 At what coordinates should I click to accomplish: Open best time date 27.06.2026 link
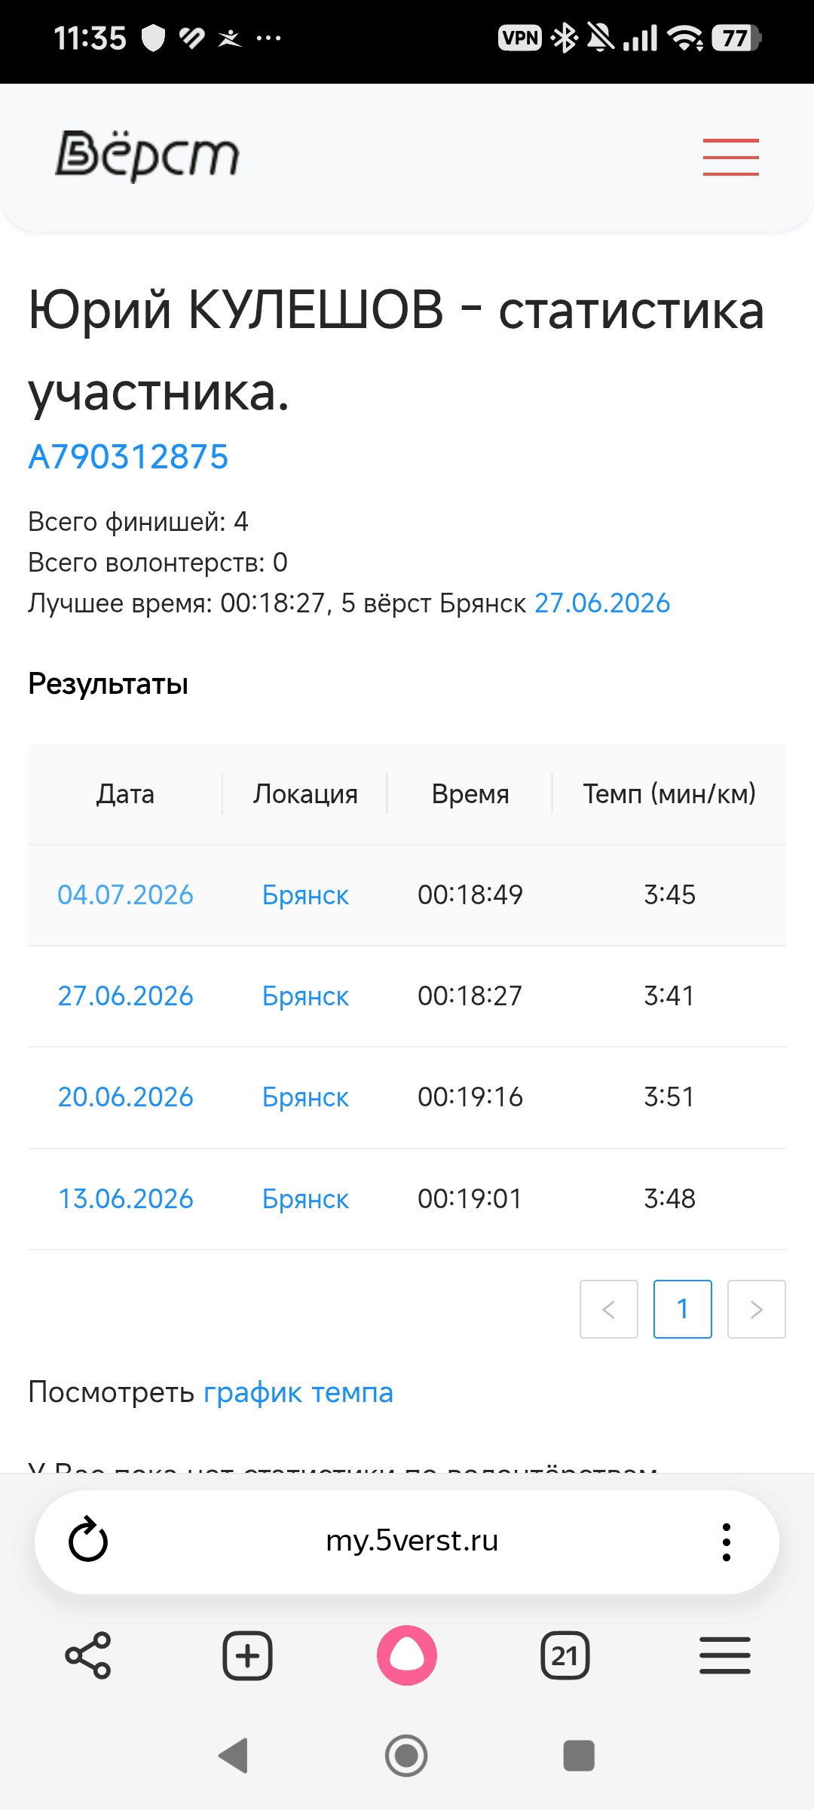pyautogui.click(x=602, y=603)
